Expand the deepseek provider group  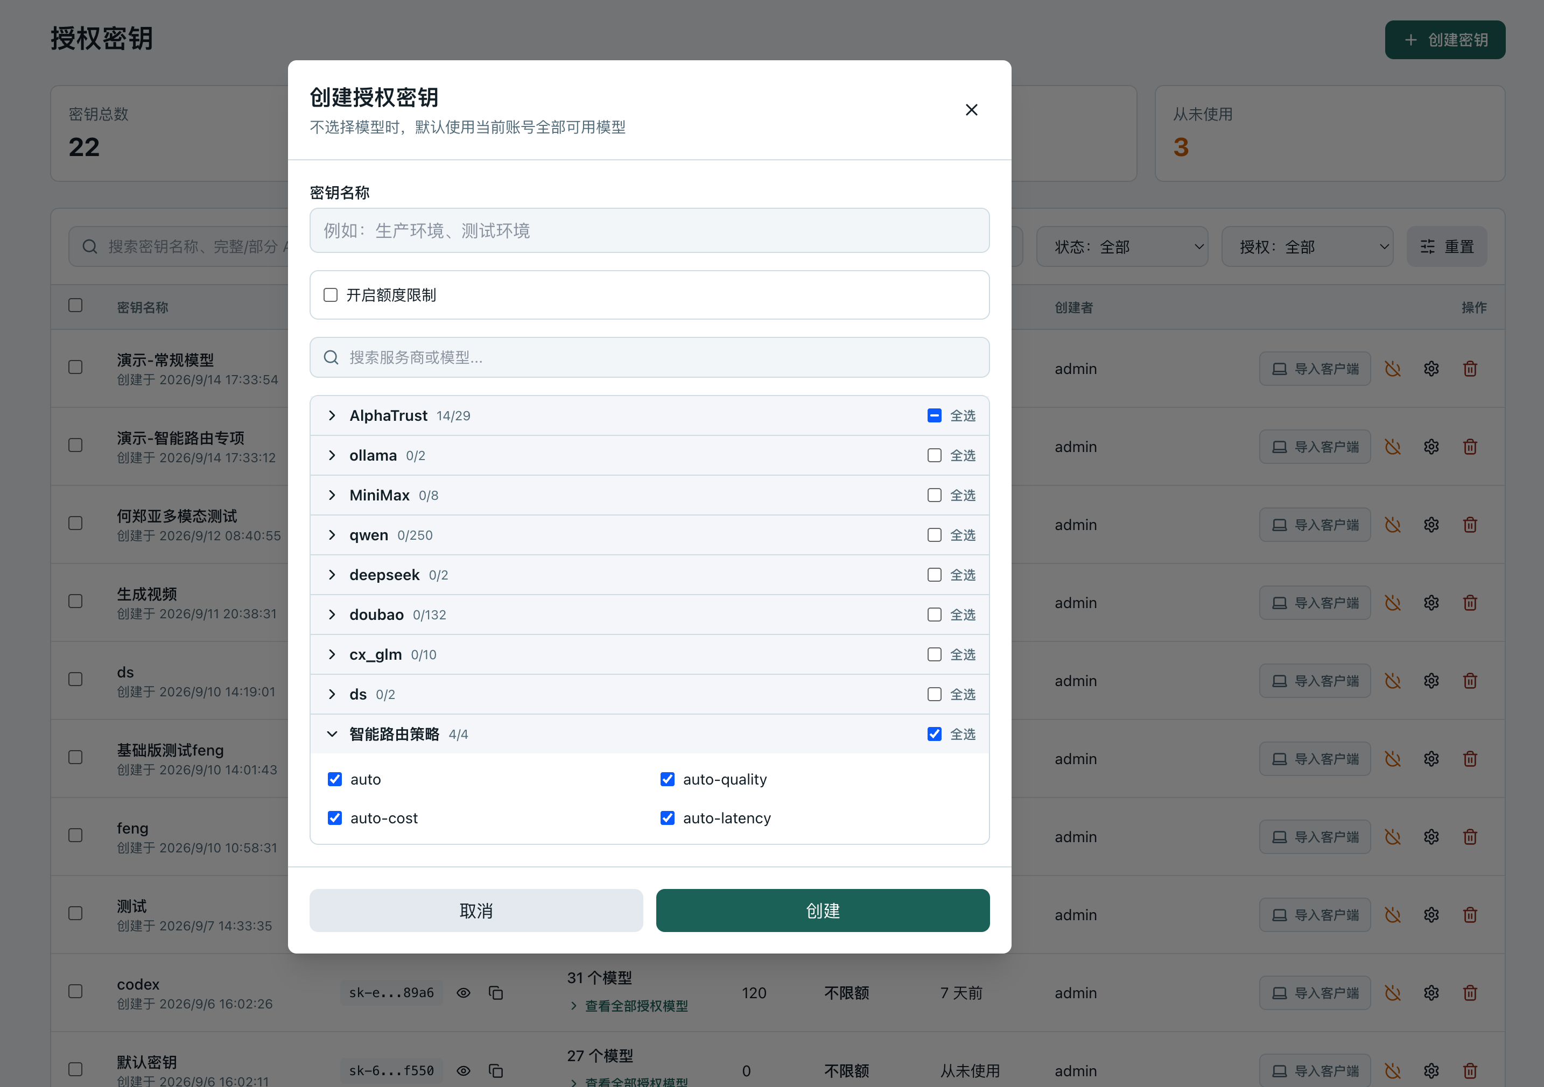[332, 574]
